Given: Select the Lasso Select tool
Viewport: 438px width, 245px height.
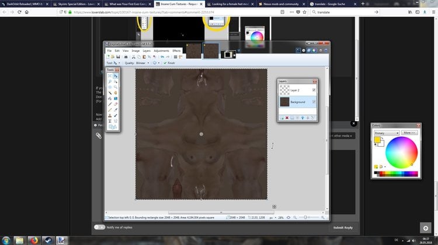Looking at the screenshot, I should tap(110, 81).
